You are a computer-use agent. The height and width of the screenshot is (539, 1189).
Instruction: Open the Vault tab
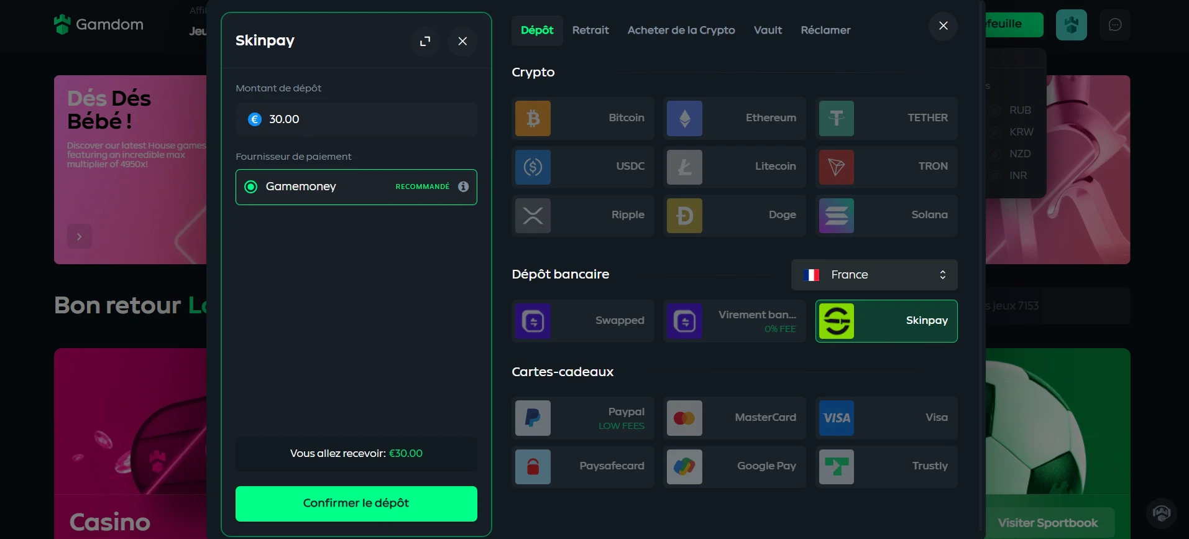pyautogui.click(x=768, y=30)
